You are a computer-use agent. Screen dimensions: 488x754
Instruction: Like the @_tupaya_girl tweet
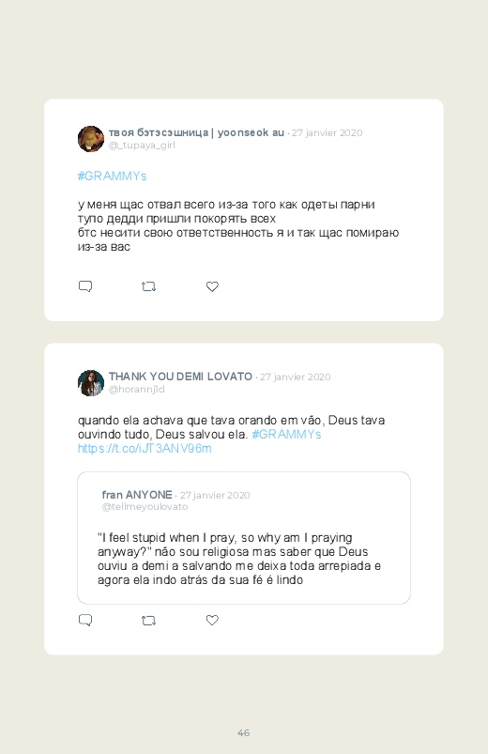coord(212,286)
